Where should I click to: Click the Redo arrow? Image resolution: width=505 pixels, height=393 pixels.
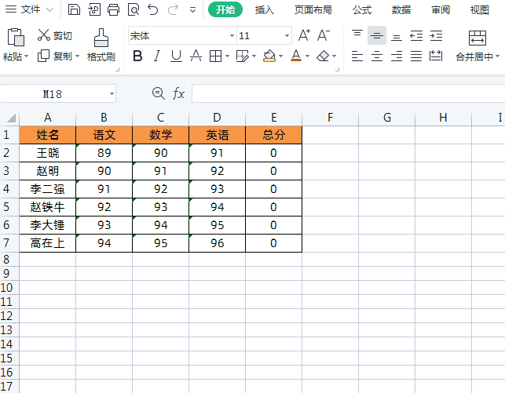pos(173,9)
